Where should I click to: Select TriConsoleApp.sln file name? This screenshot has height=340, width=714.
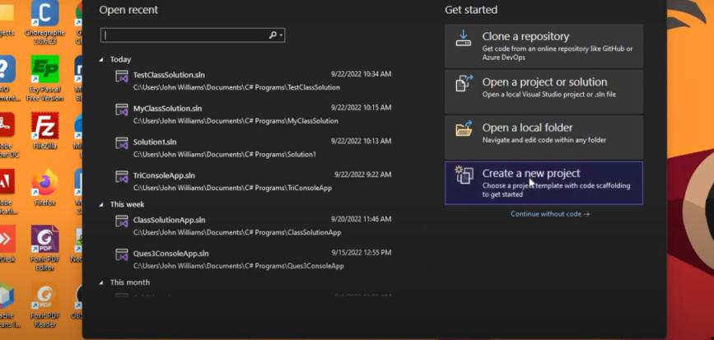point(164,175)
